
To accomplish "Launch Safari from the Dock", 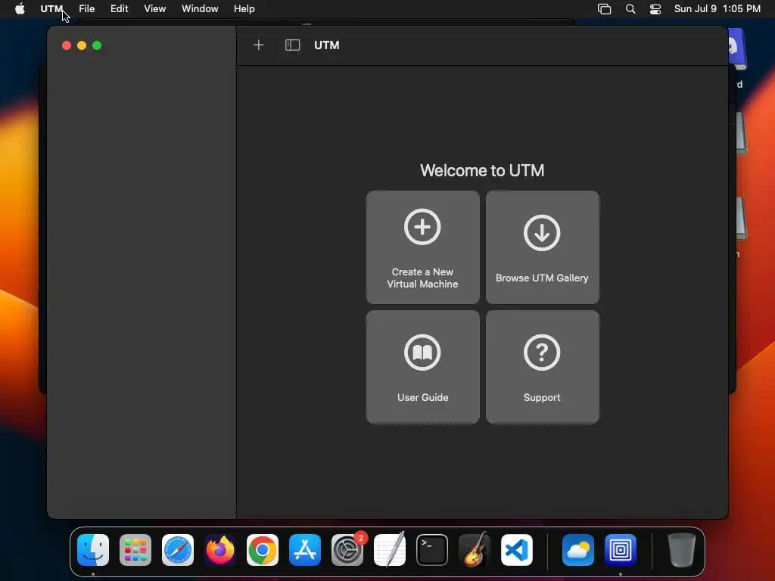I will (x=178, y=550).
